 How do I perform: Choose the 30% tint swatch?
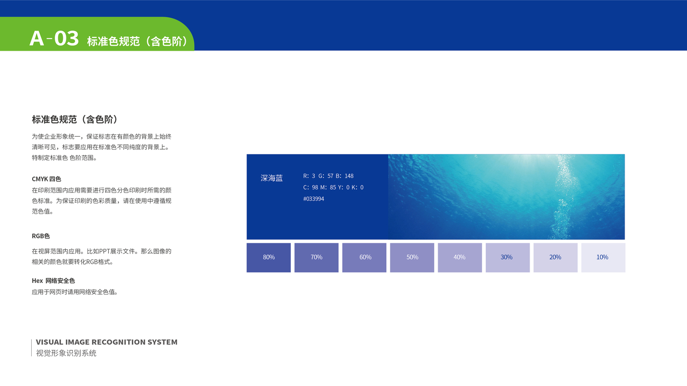[x=507, y=258]
